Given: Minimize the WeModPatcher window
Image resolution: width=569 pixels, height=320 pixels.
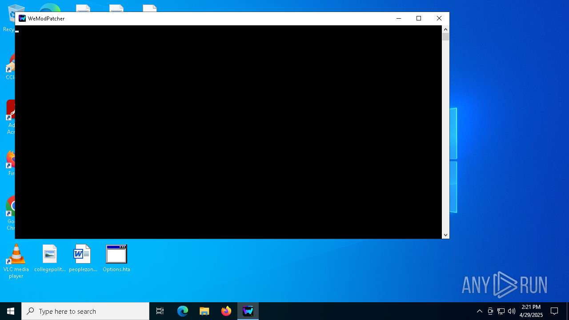Looking at the screenshot, I should [x=398, y=18].
